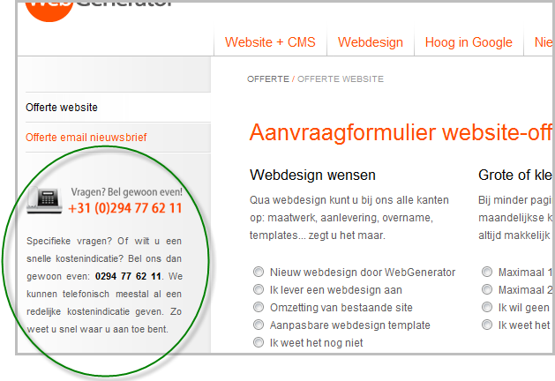Open the Hoog in Google tab
This screenshot has width=555, height=381.
pyautogui.click(x=469, y=42)
